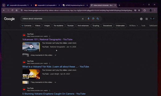Open more options for 5 Stunning Volcano result
Viewport: 161px width, 96px height.
(50, 90)
